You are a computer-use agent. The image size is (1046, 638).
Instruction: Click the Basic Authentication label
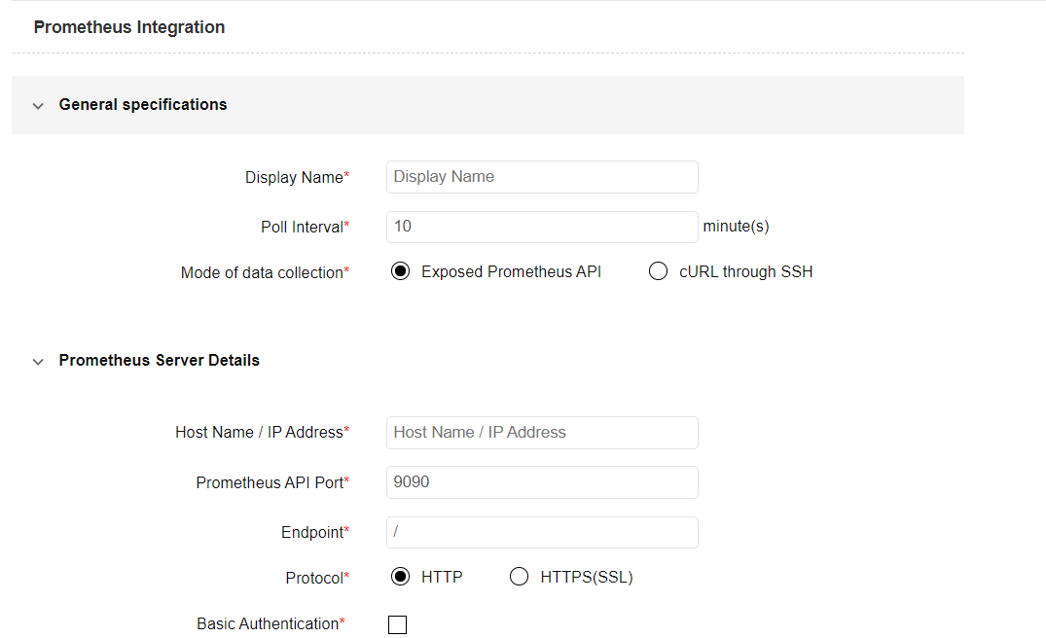266,623
